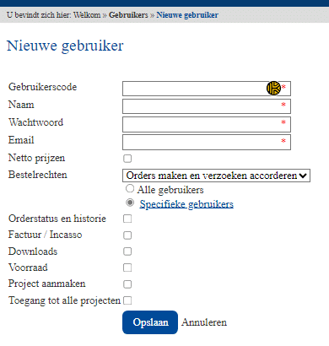This screenshot has height=346, width=329.
Task: Choose the Specifieke gebruikers radio button
Action: click(x=130, y=203)
